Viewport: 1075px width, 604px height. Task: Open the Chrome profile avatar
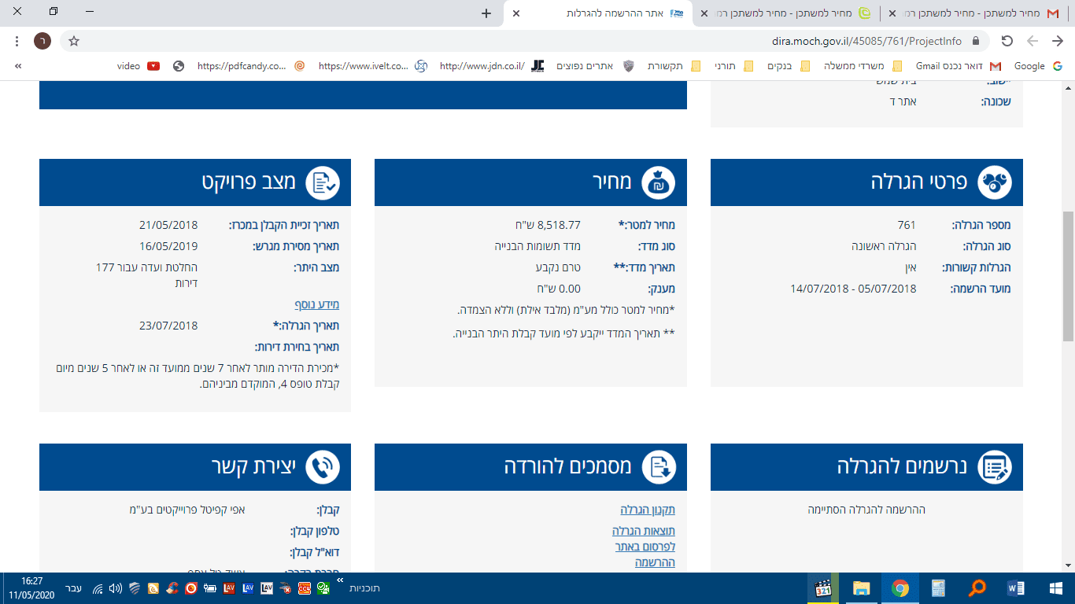pos(42,41)
